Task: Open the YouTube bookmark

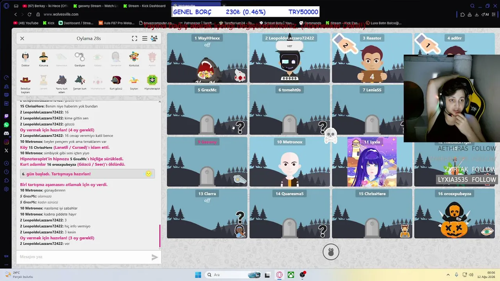Action: tap(26, 23)
